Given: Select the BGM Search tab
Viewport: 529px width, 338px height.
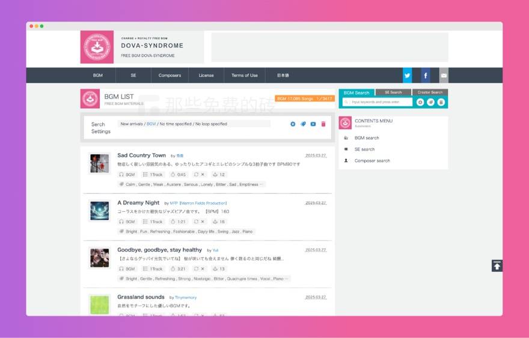Looking at the screenshot, I should (356, 92).
